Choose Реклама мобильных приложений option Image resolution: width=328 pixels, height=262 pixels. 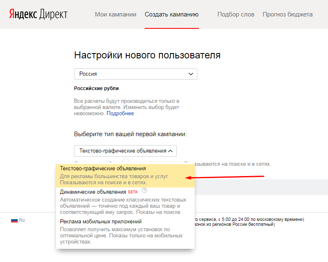pyautogui.click(x=125, y=232)
